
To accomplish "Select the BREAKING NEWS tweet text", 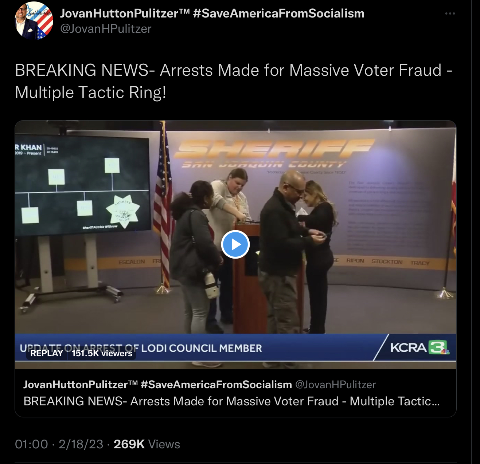I will tap(234, 81).
